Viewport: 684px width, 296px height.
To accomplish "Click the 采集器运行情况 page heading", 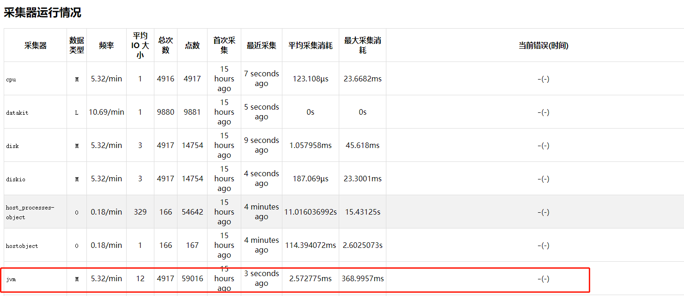I will coord(43,12).
